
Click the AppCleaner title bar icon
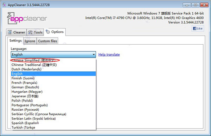click(x=4, y=5)
